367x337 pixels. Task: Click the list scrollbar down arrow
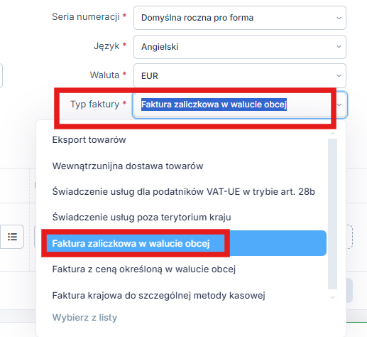click(x=332, y=298)
